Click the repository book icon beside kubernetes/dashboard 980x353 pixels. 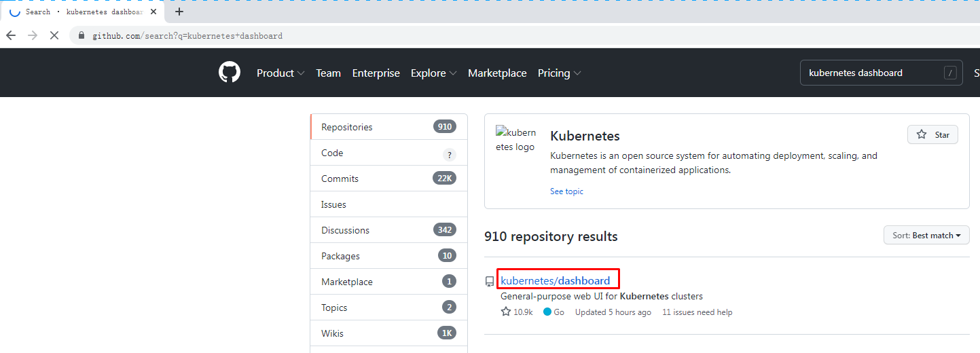pyautogui.click(x=490, y=281)
